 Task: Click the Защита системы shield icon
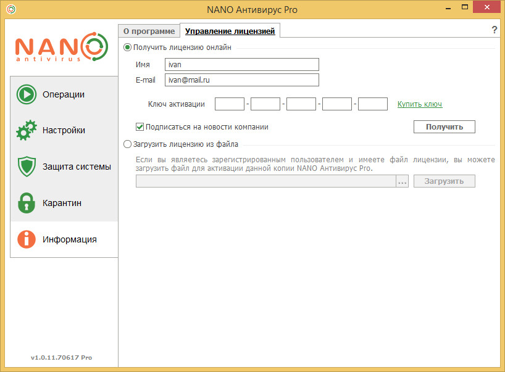click(27, 167)
